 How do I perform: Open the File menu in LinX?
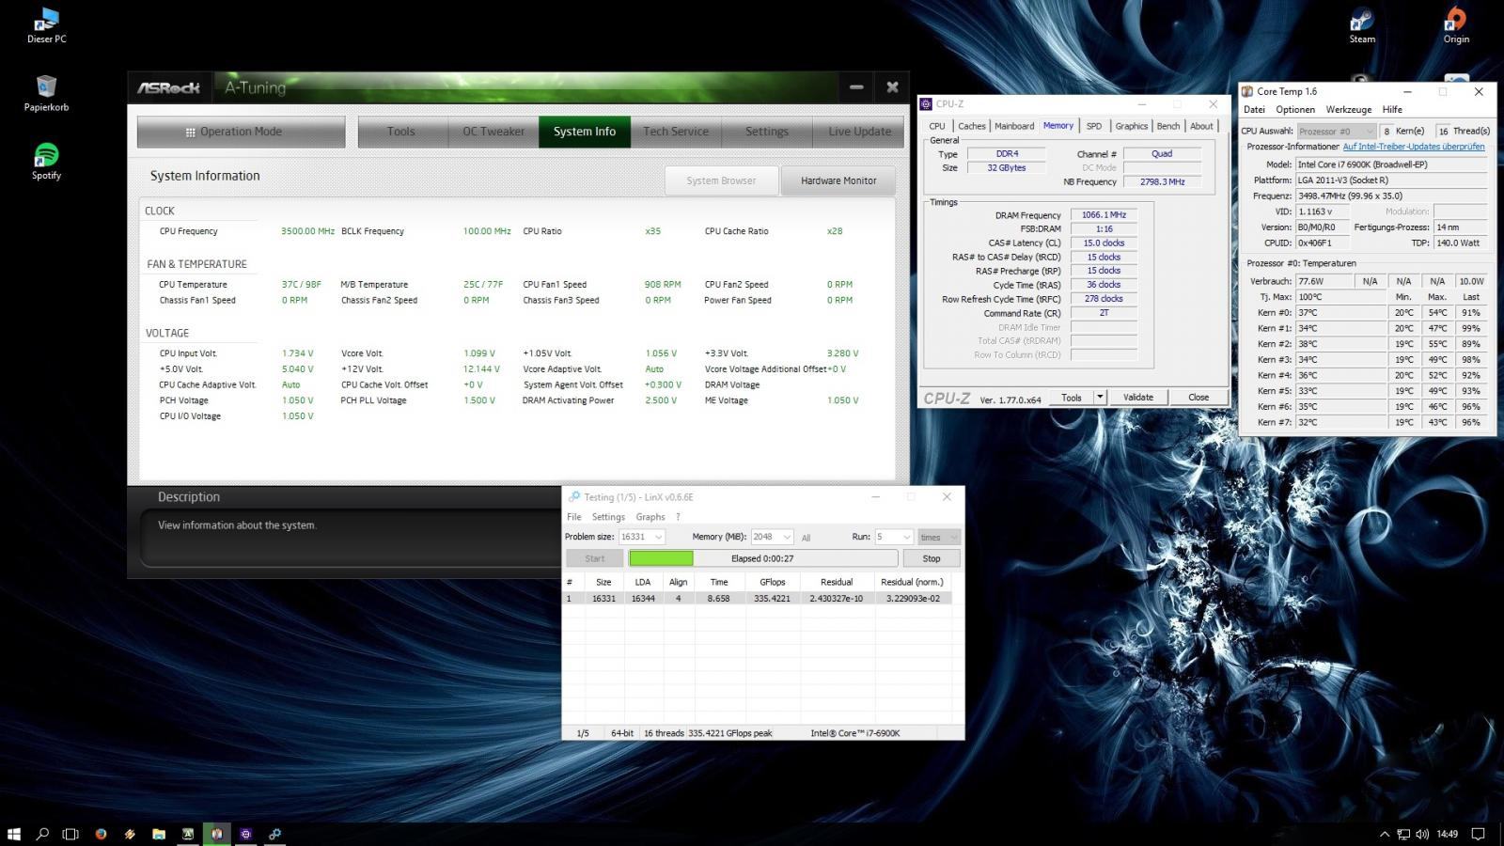[574, 517]
